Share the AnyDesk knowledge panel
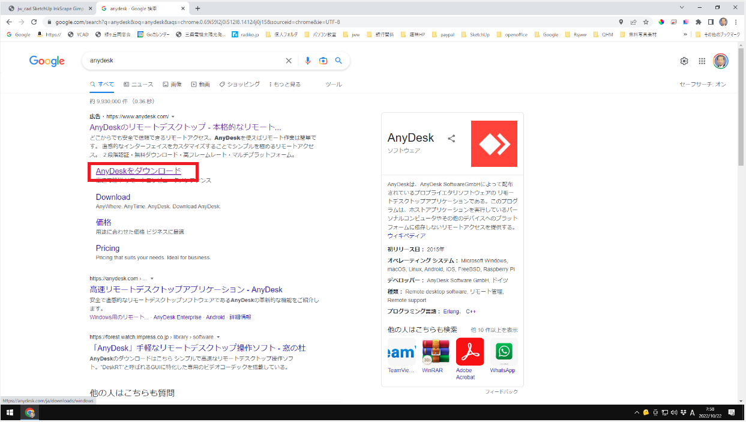The image size is (746, 422). click(452, 139)
